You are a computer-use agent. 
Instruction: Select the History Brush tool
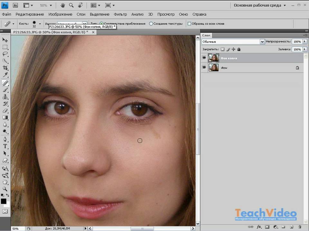(x=5, y=104)
